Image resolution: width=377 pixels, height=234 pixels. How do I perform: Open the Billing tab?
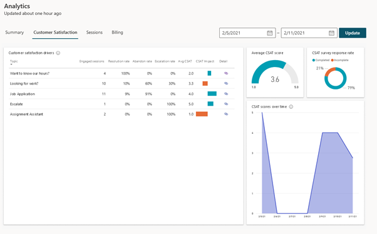(x=117, y=33)
